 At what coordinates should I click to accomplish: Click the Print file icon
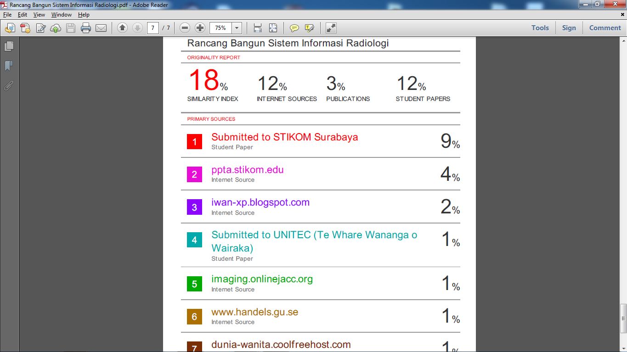click(85, 28)
